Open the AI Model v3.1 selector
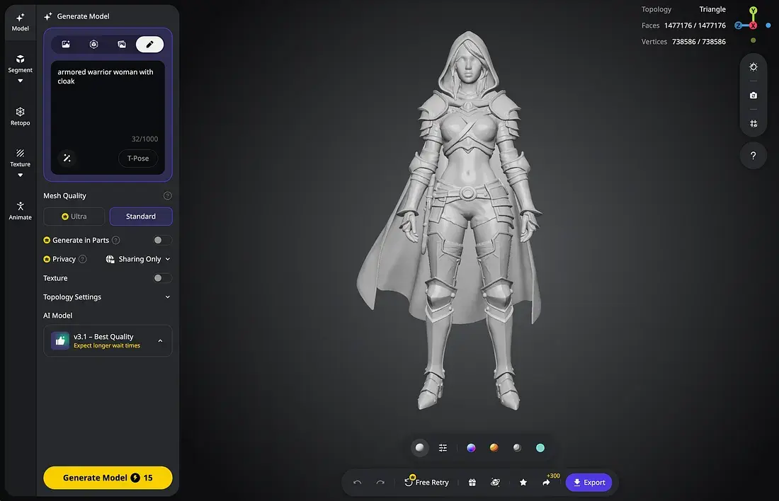The image size is (779, 501). (108, 341)
